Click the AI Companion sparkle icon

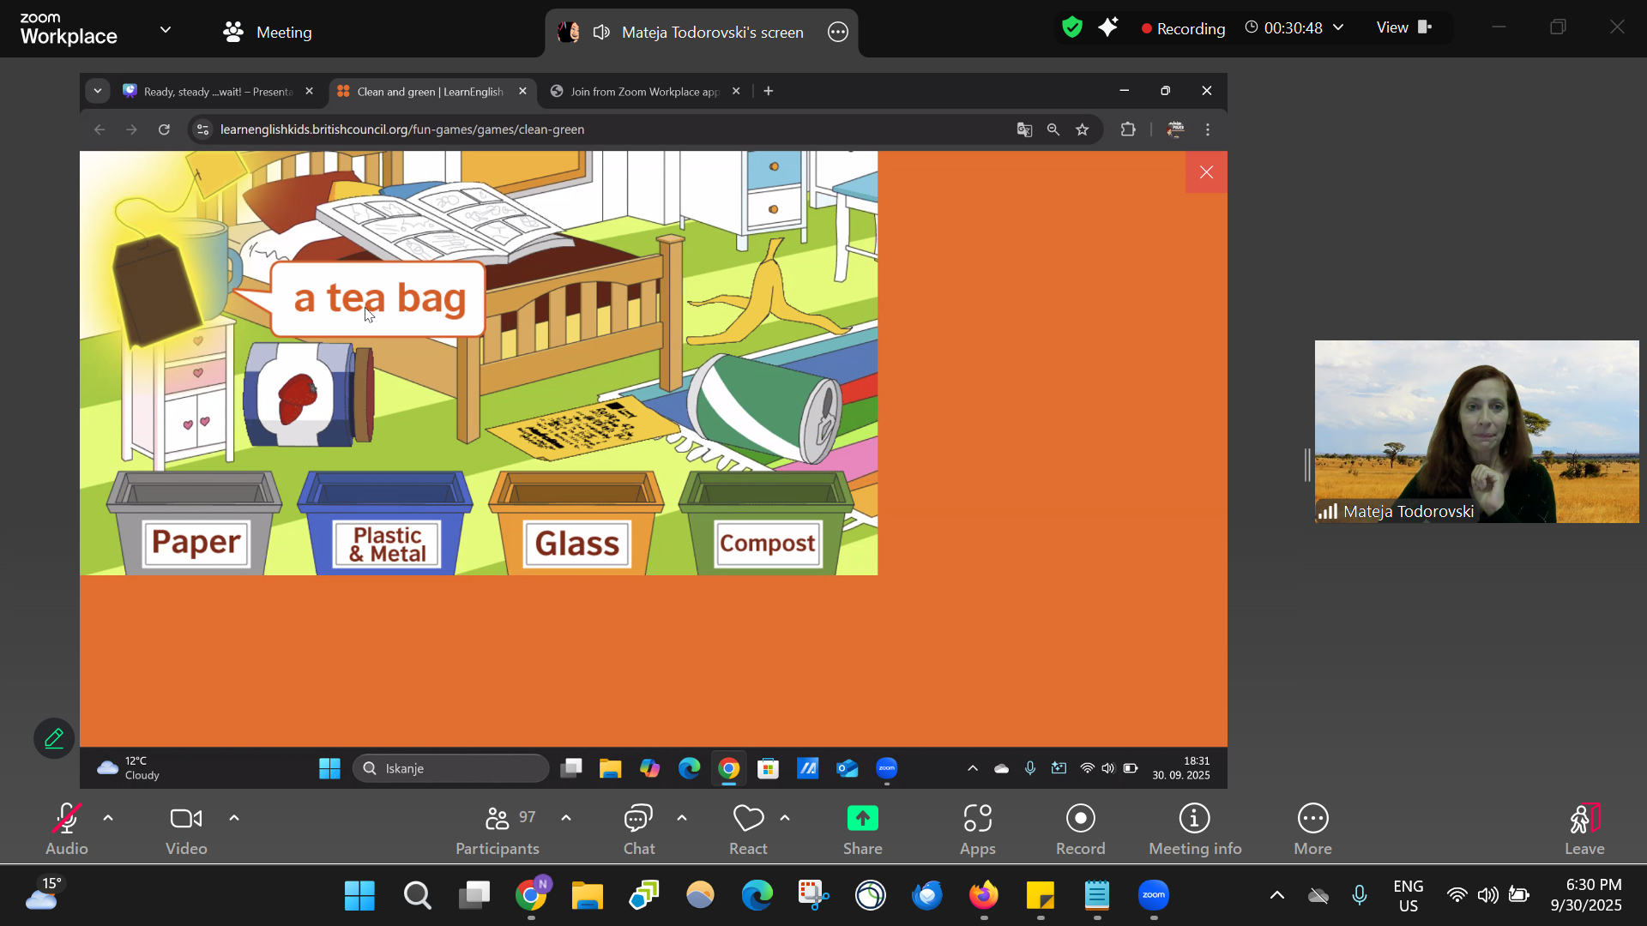coord(1108,27)
